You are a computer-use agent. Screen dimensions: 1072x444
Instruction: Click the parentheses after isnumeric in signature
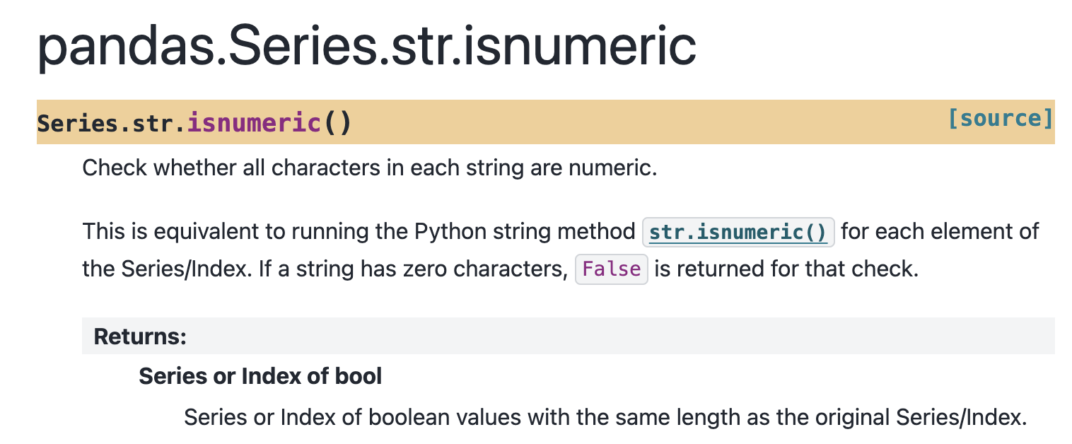coord(337,124)
